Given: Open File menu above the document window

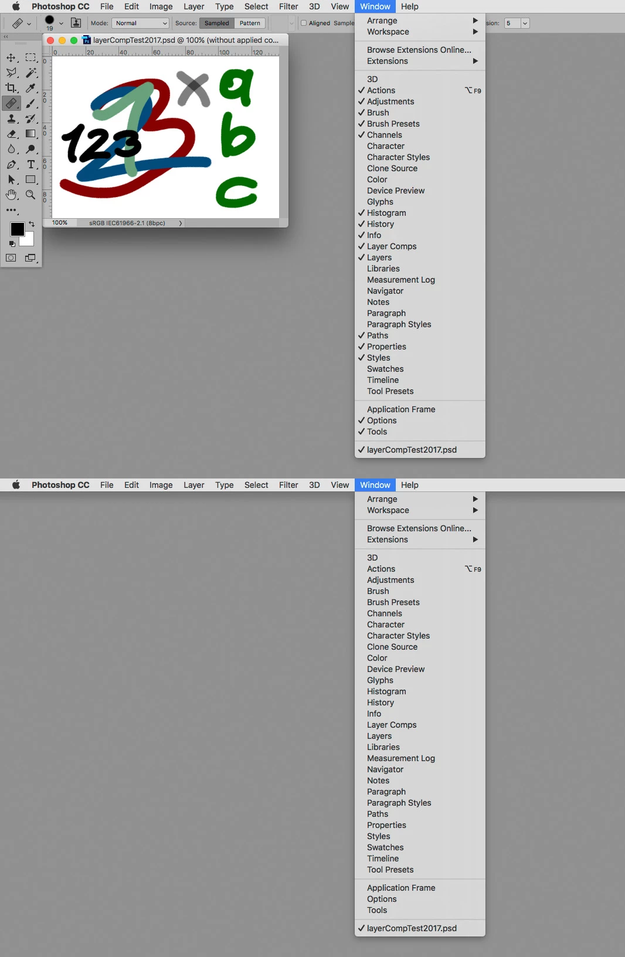Looking at the screenshot, I should (x=107, y=6).
